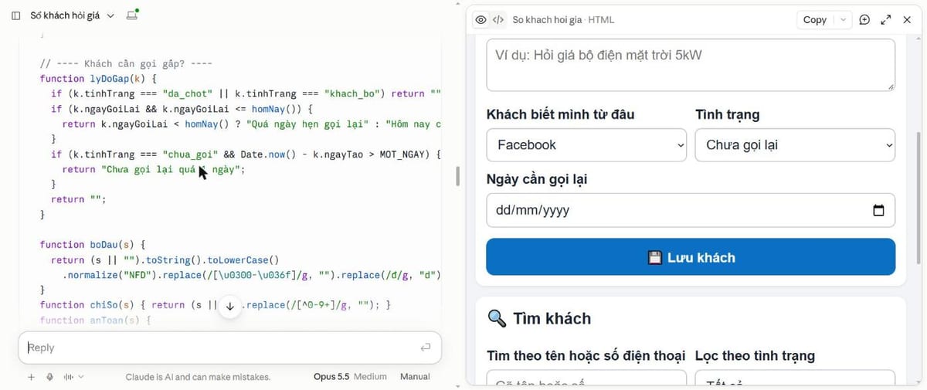Click the Lọc theo tình trạng label
Viewport: 927px width, 390px height.
(x=755, y=355)
